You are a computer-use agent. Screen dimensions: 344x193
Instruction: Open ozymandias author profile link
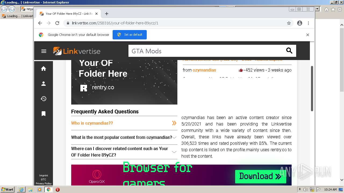pos(204,70)
